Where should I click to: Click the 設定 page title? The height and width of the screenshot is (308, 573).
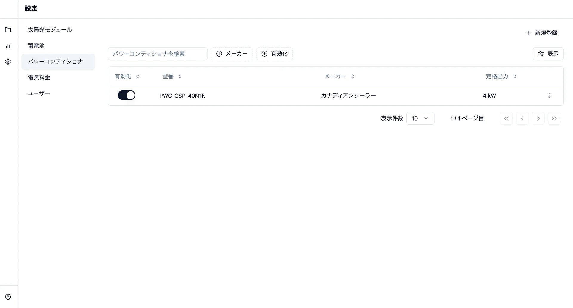[x=31, y=8]
